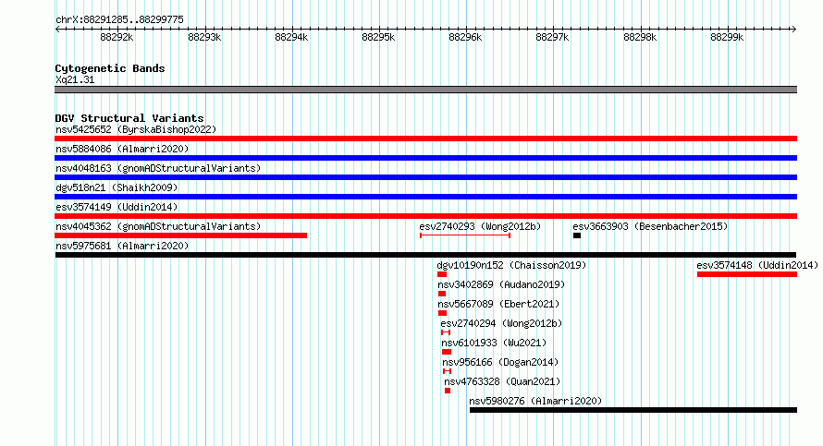This screenshot has width=823, height=446.
Task: Open the nsv3402869 (Audano2019) label
Action: point(501,284)
